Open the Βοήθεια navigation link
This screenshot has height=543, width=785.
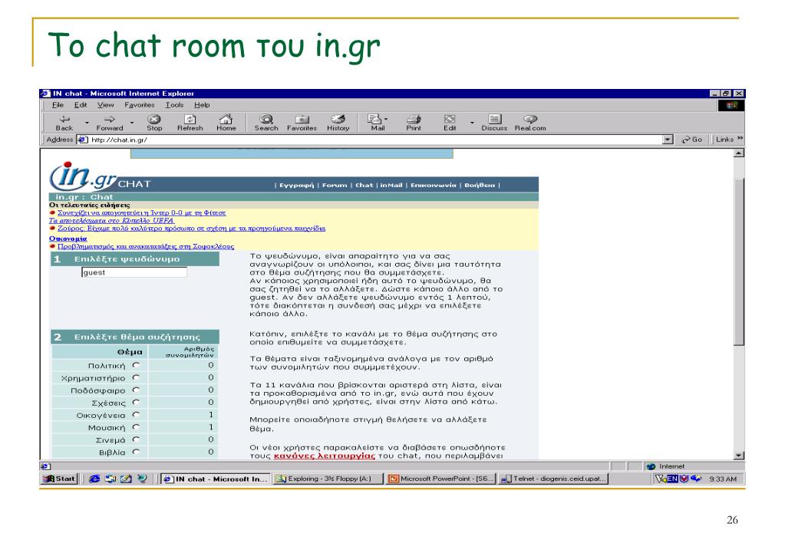(x=480, y=185)
